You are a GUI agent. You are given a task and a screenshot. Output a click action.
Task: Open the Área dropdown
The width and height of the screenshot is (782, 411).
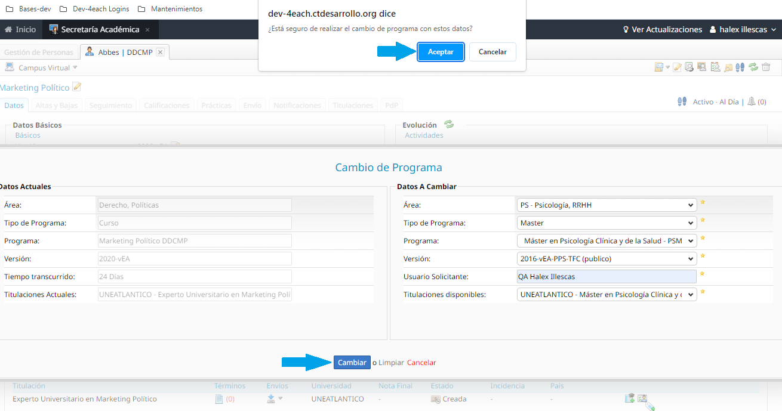(606, 205)
